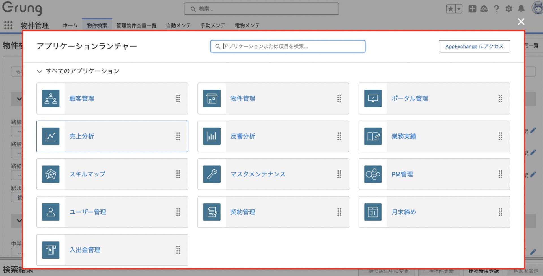Image resolution: width=543 pixels, height=276 pixels.
Task: Switch to the 物件検索 tab
Action: pyautogui.click(x=97, y=25)
